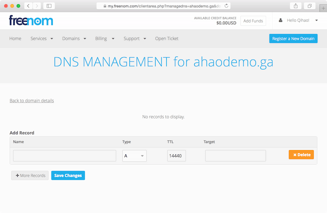Image resolution: width=327 pixels, height=213 pixels.
Task: Open the record Type dropdown
Action: pos(135,156)
